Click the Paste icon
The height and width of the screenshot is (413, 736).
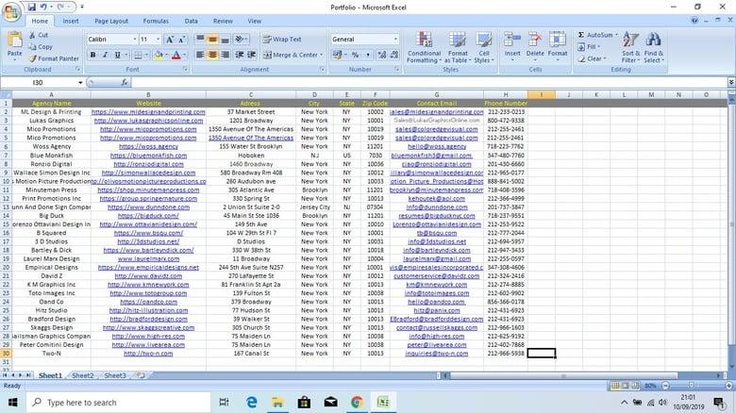coord(14,40)
